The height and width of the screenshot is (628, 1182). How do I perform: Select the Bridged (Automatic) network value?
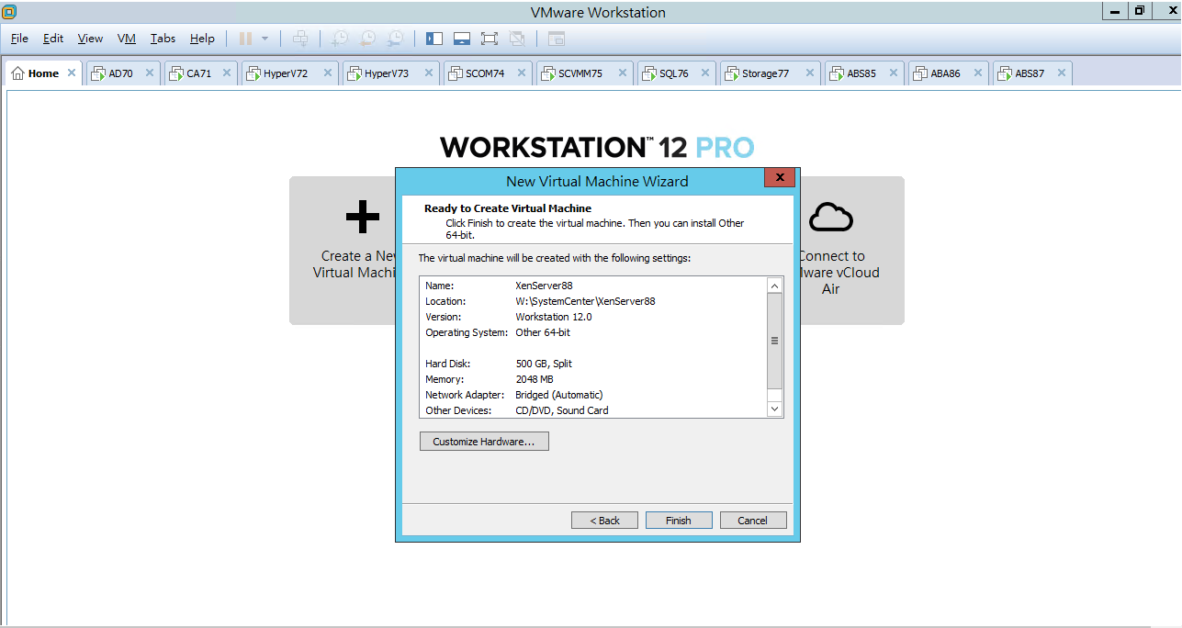(x=559, y=395)
